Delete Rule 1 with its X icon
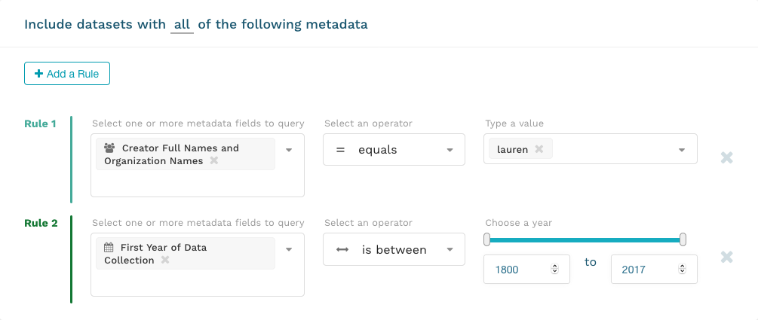Image resolution: width=758 pixels, height=320 pixels. [x=726, y=158]
